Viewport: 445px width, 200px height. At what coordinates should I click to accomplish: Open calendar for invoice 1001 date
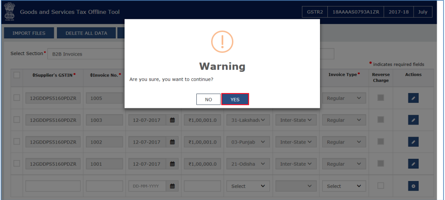172,164
